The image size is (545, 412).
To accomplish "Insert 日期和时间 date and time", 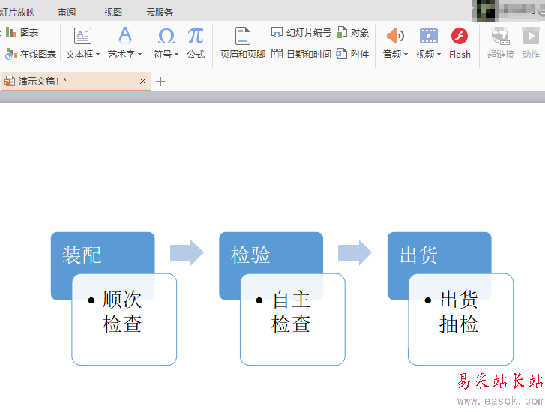I will click(x=301, y=54).
